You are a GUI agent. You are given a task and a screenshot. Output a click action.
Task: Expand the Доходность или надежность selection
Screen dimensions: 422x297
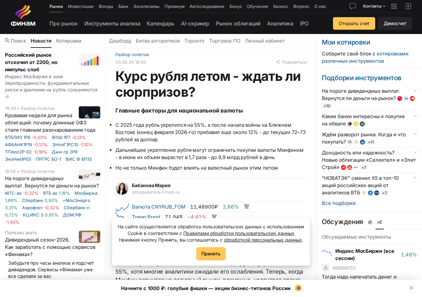coord(415,152)
